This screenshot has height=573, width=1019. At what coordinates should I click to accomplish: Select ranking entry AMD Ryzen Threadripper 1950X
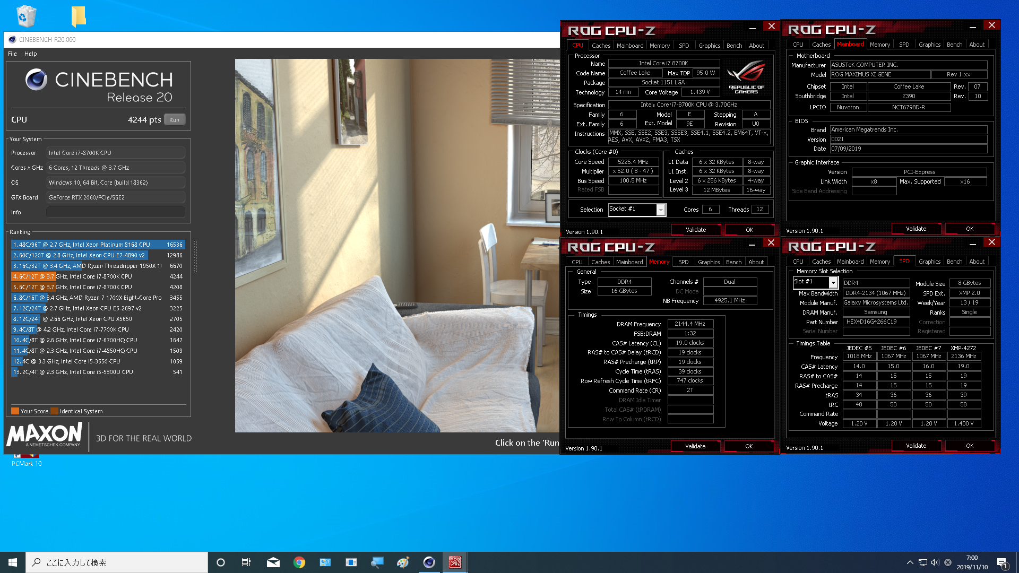coord(98,266)
